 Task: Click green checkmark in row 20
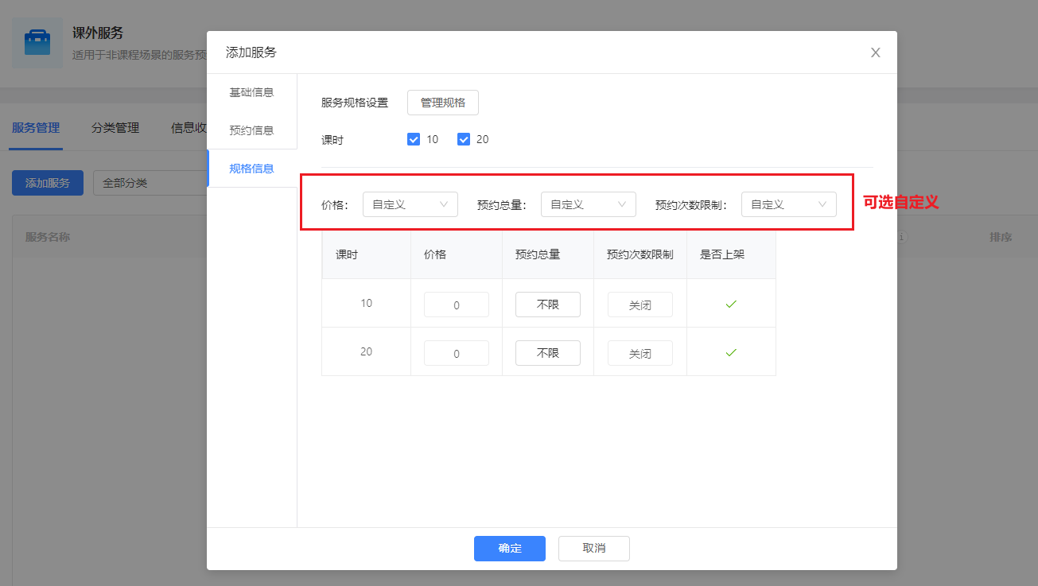coord(731,352)
